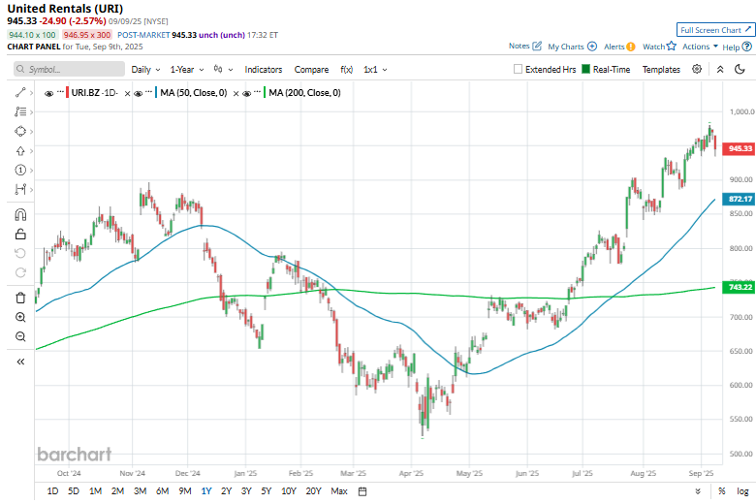Open the custom date range calendar

tap(362, 491)
